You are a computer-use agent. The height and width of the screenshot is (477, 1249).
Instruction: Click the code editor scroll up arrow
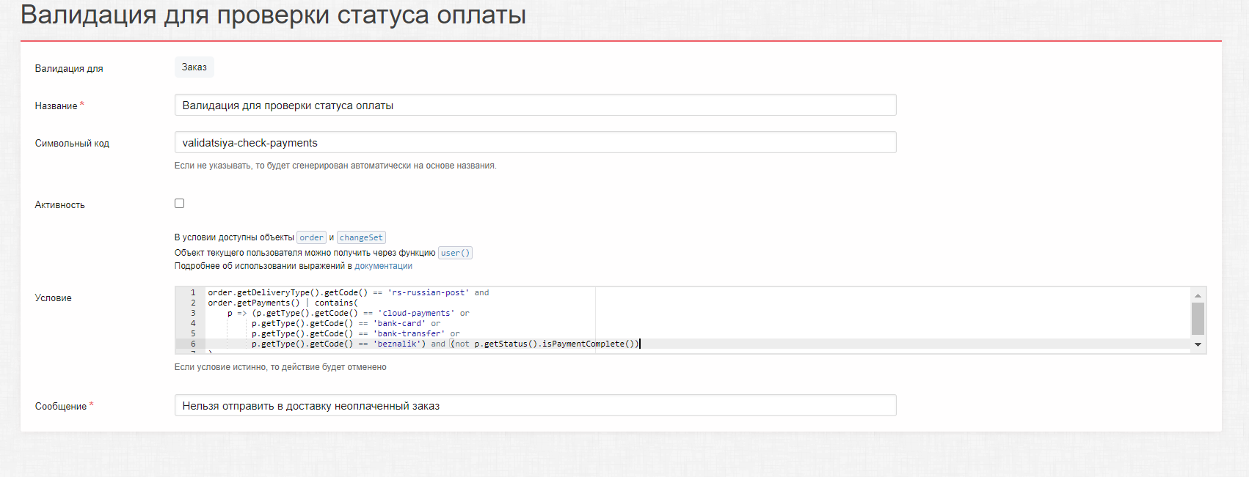pyautogui.click(x=1198, y=295)
